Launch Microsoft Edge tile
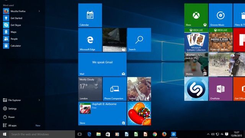Image resolution: width=245 pixels, height=138 pixels. (90, 40)
